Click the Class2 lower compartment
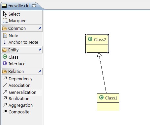 [x=97, y=48]
